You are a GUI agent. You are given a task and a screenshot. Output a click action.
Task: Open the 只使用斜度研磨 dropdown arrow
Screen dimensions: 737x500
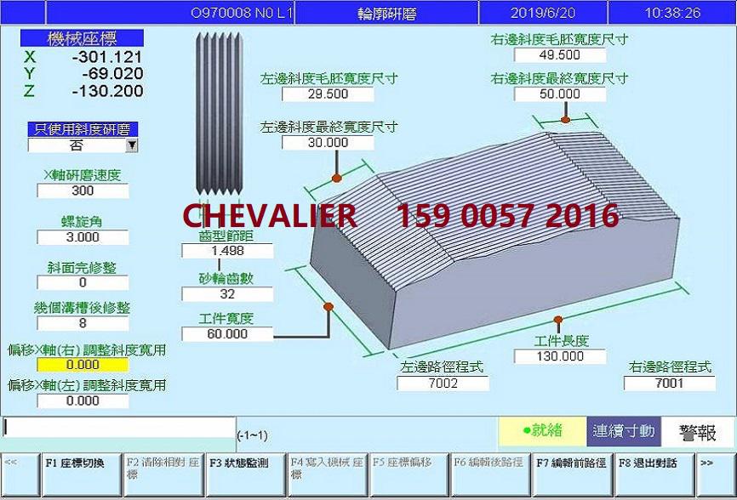(132, 145)
